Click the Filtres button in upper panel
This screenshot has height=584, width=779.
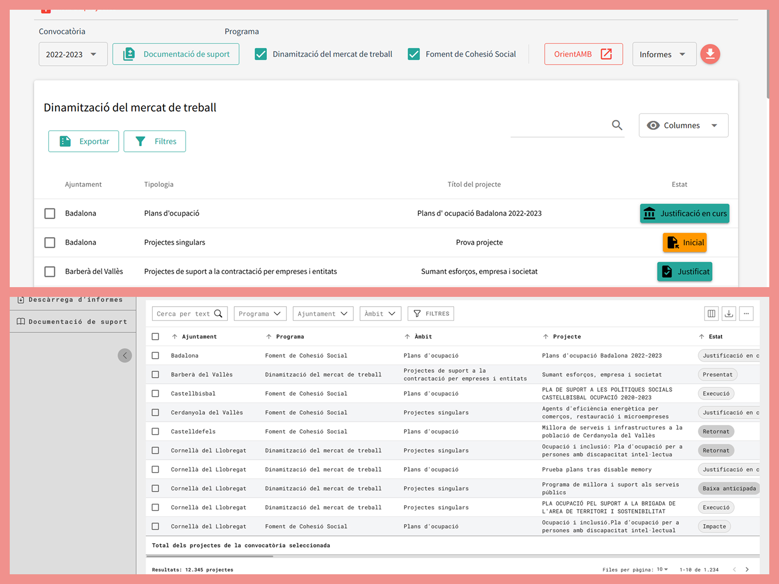coord(155,141)
